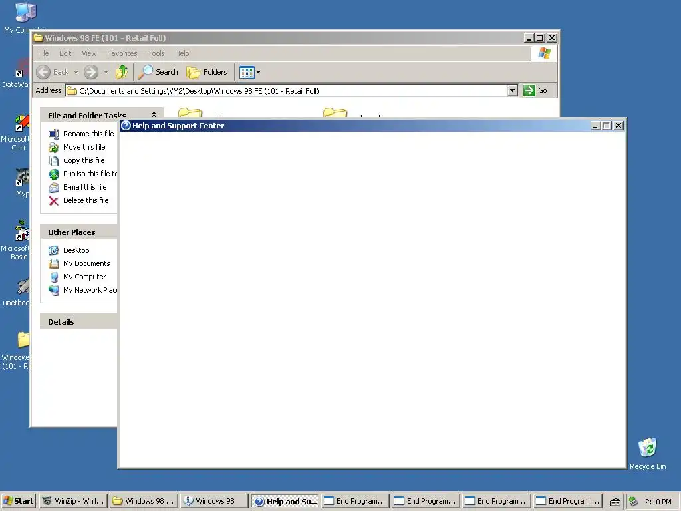Open Forward history dropdown arrow
681x511 pixels.
106,72
